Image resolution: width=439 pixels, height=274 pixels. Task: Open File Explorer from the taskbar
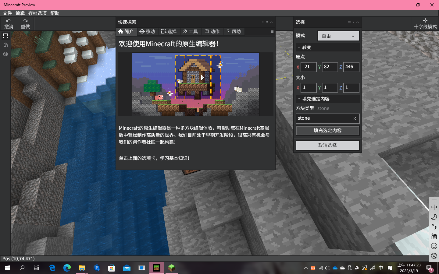click(82, 268)
